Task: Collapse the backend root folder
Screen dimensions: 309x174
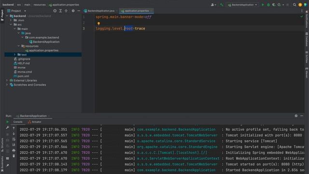Action: pyautogui.click(x=7, y=16)
